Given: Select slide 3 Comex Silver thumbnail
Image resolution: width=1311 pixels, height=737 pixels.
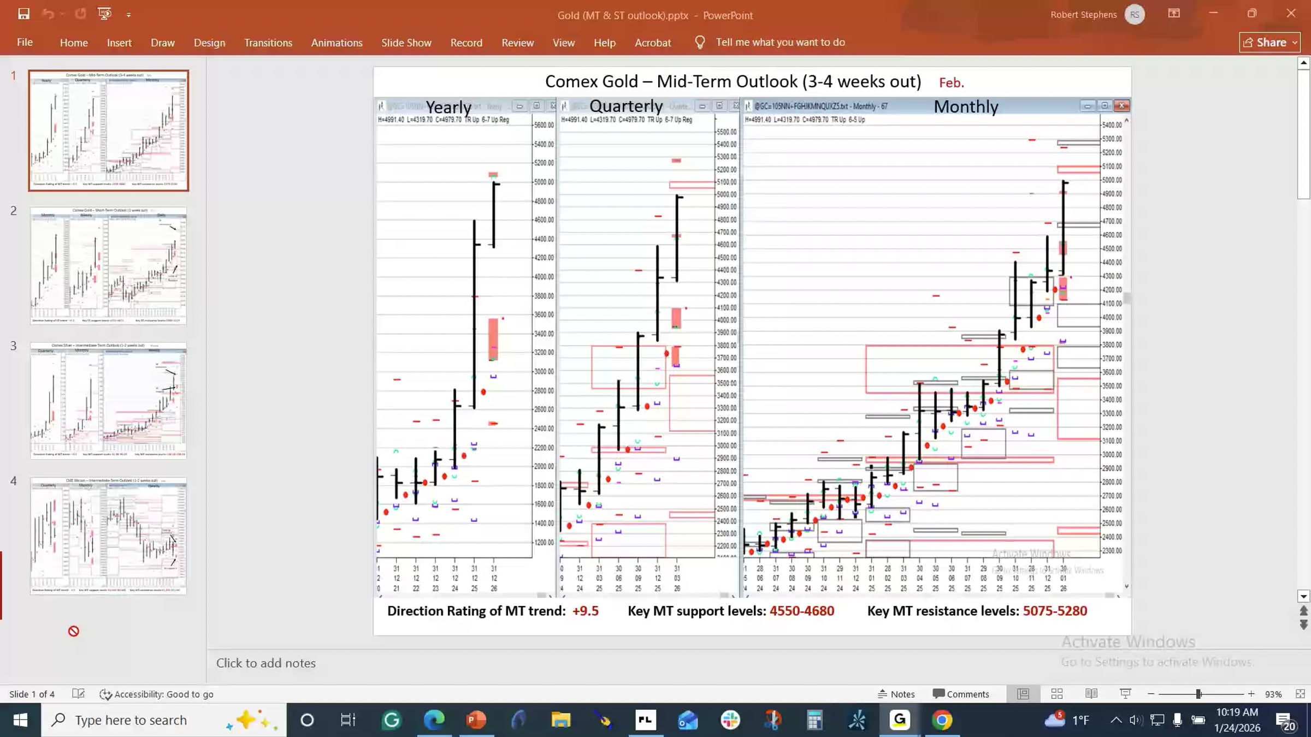Looking at the screenshot, I should tap(108, 401).
